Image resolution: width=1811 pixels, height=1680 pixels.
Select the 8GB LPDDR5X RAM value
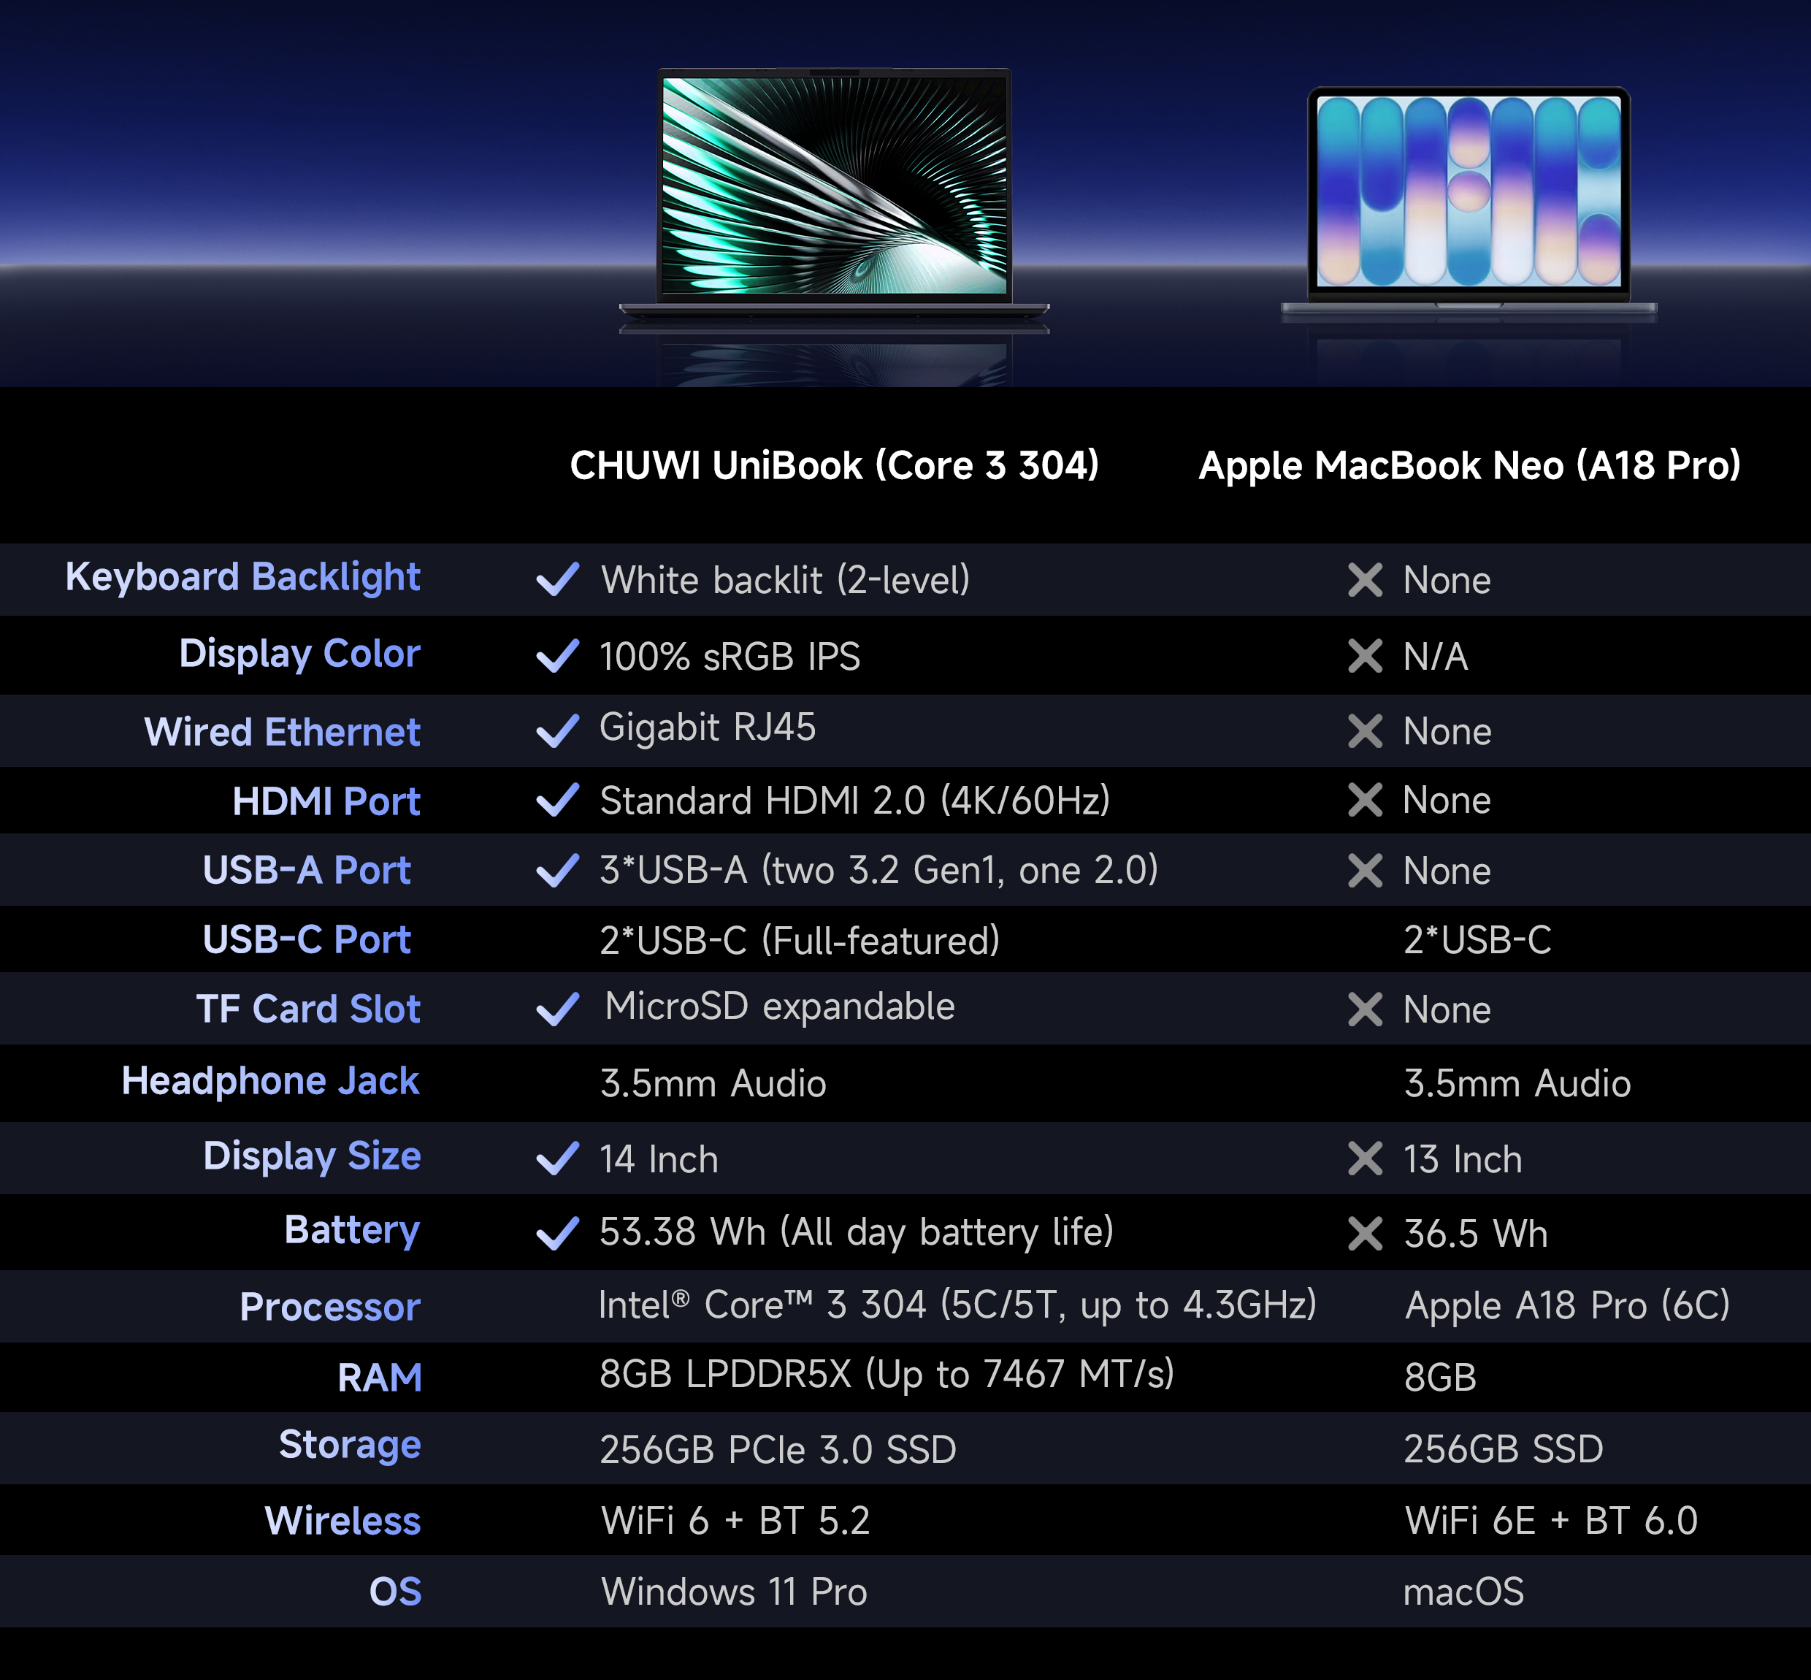(x=887, y=1375)
